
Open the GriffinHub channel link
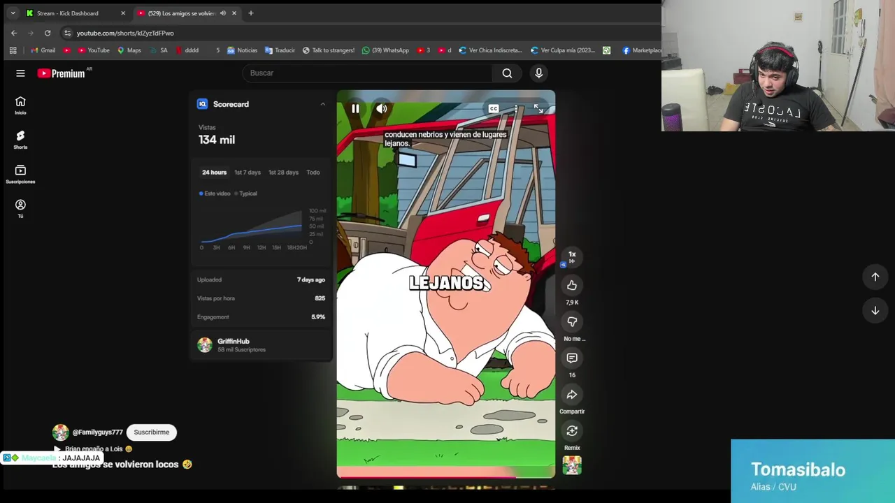pyautogui.click(x=234, y=342)
